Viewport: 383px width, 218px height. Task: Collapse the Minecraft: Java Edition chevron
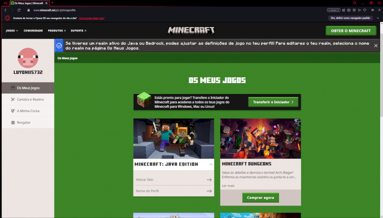(211, 165)
